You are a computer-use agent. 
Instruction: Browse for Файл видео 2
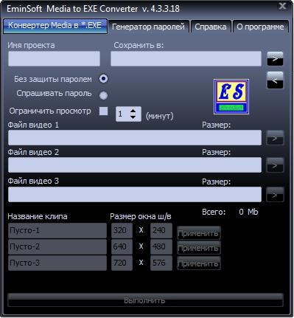point(275,165)
